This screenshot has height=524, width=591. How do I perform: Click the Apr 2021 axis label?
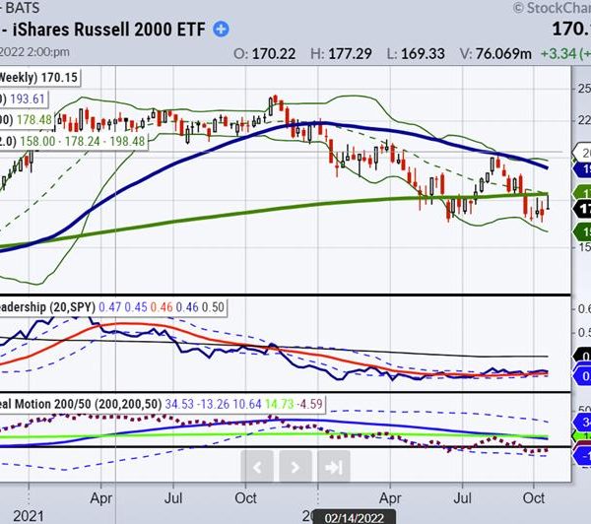click(x=101, y=498)
